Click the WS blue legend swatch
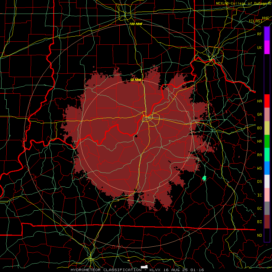Screen dimensions: 272x272 coord(267,168)
